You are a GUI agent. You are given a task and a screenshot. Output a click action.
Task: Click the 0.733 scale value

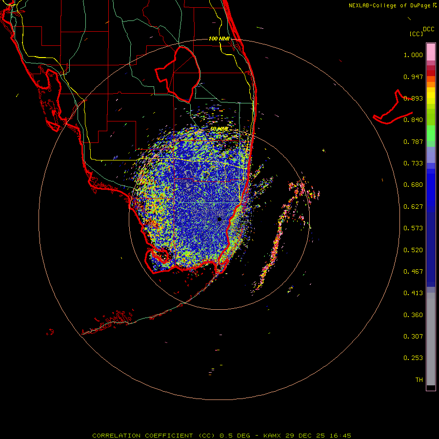point(413,163)
